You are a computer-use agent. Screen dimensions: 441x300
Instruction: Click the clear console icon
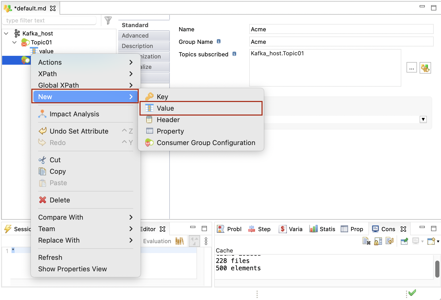point(366,241)
